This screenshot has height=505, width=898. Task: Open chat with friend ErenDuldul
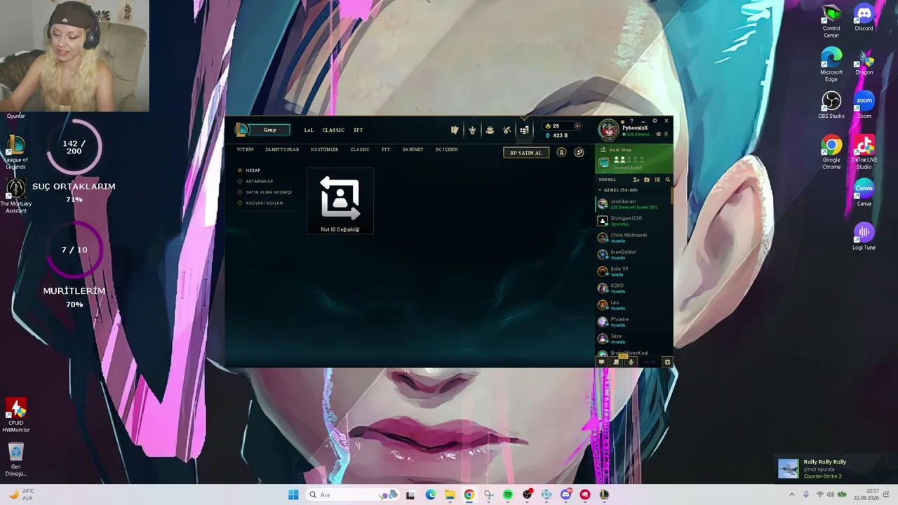click(x=634, y=255)
